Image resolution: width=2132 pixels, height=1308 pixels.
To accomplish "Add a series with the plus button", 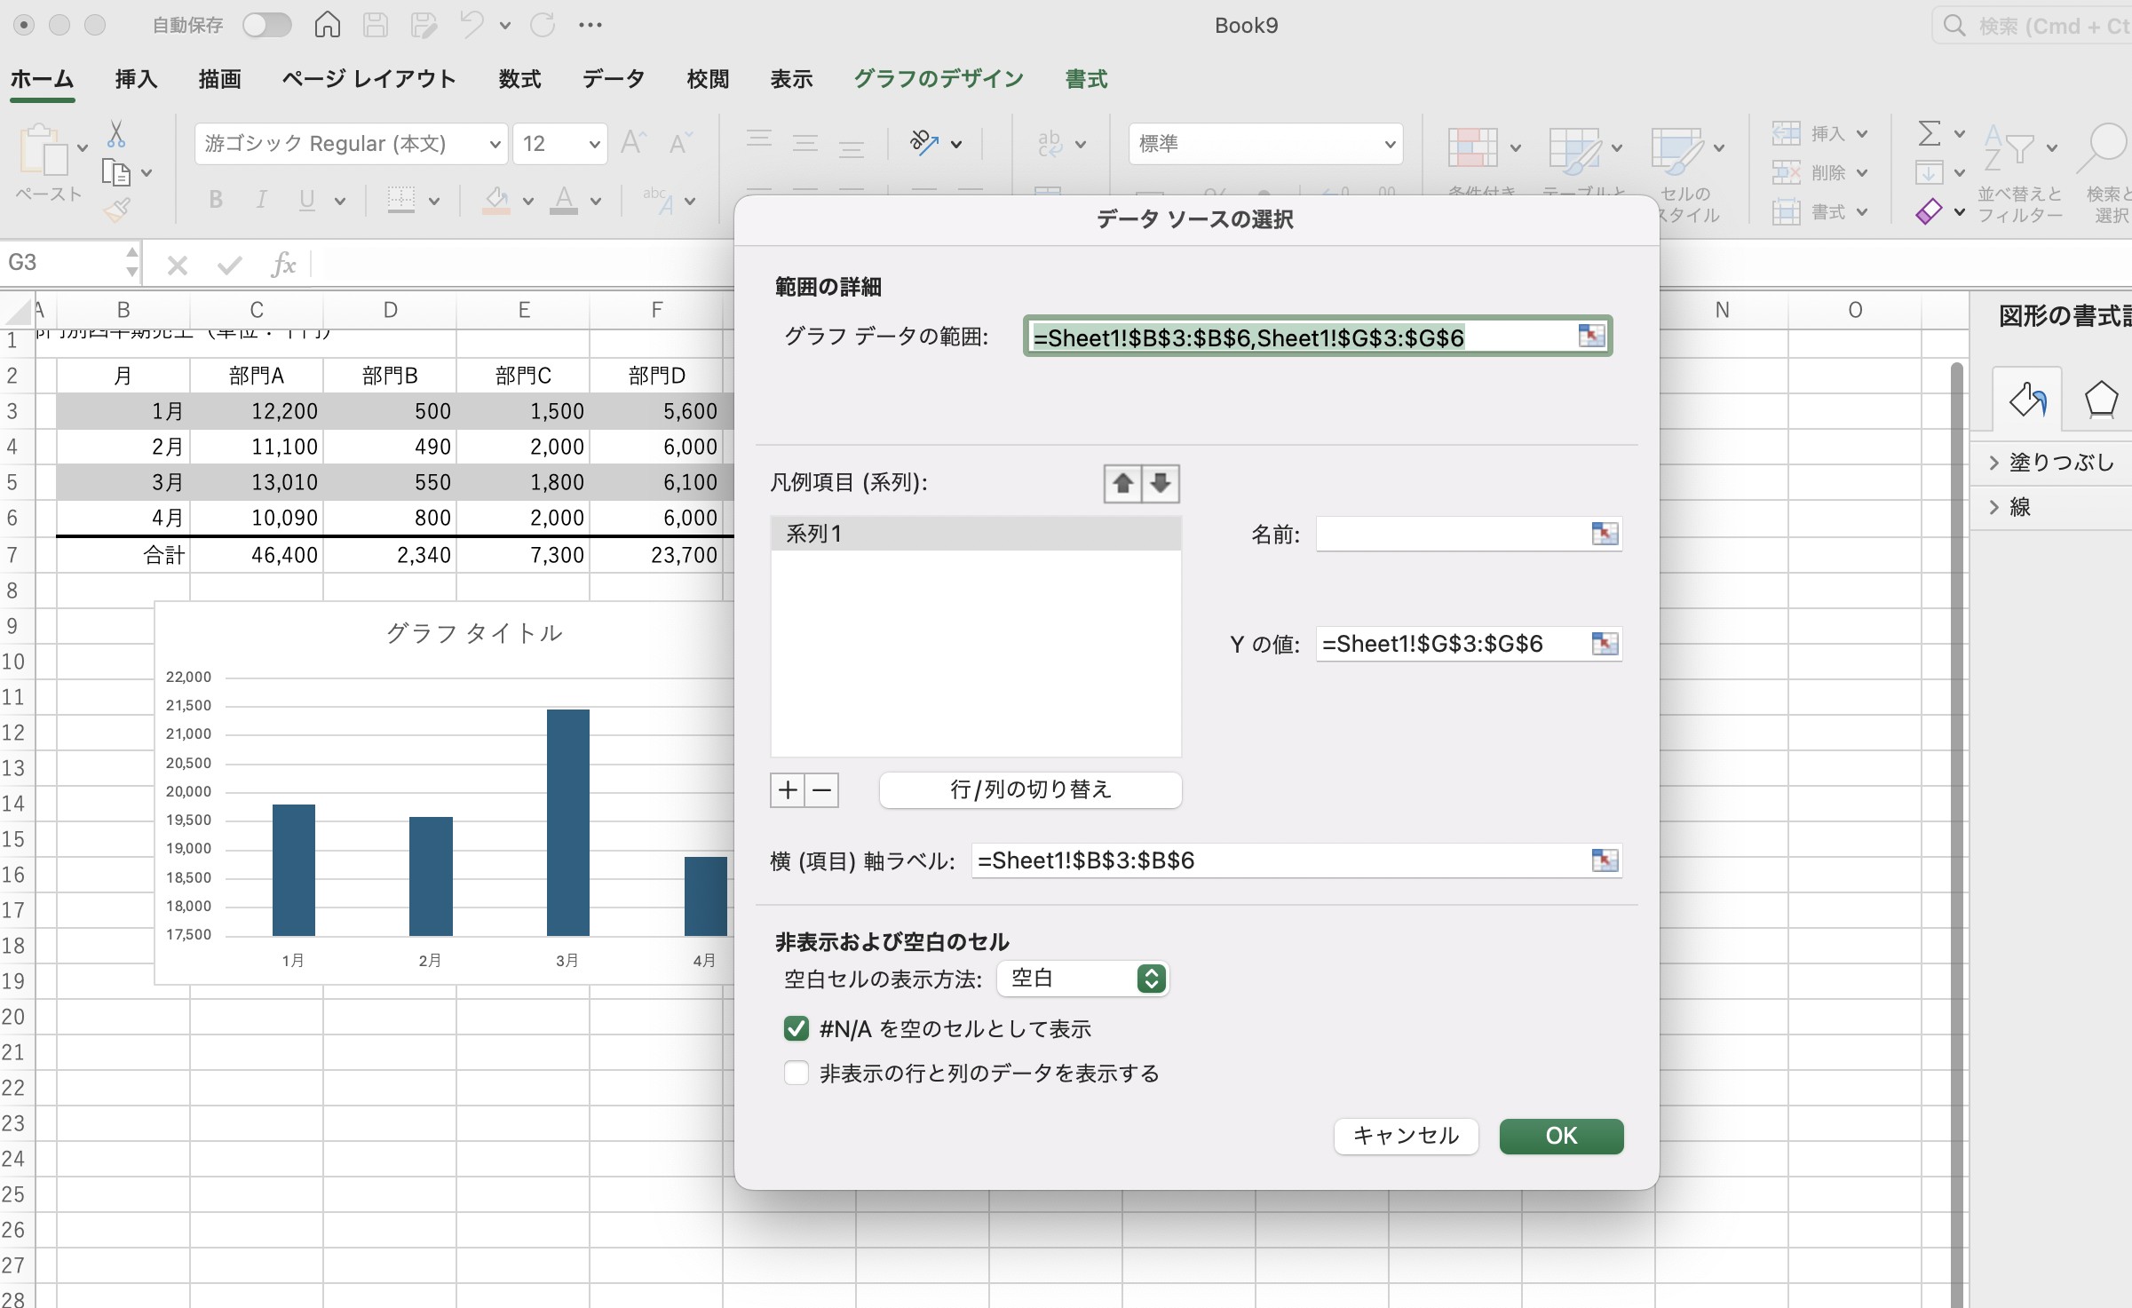I will (788, 789).
